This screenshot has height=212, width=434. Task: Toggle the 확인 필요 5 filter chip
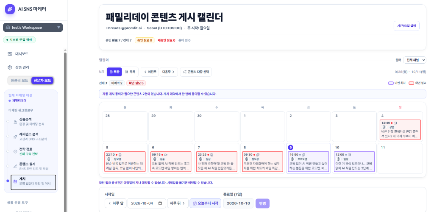click(x=136, y=83)
